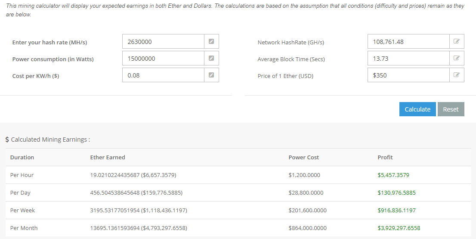Click edit icon next to hash rate field
Image resolution: width=476 pixels, height=239 pixels.
[x=211, y=42]
